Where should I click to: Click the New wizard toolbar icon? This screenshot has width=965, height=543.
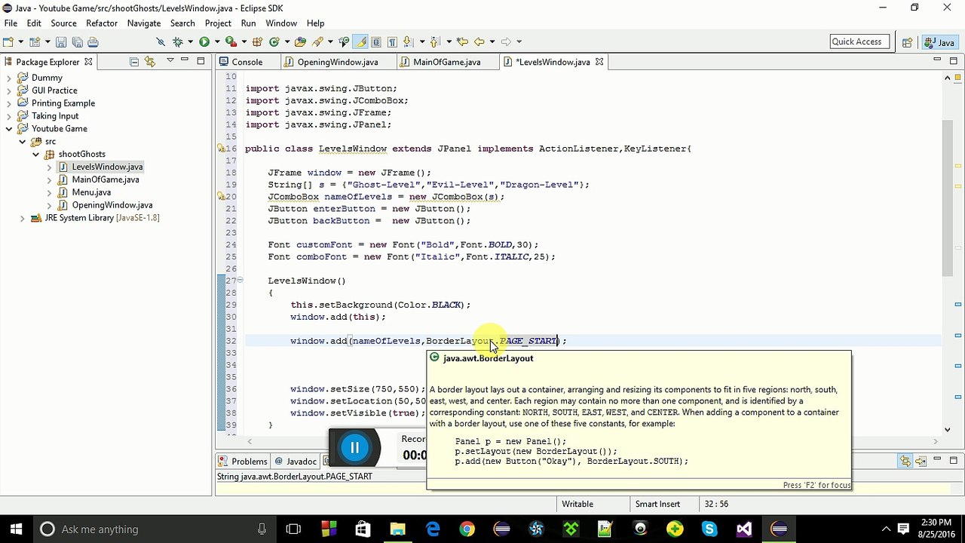[x=8, y=41]
